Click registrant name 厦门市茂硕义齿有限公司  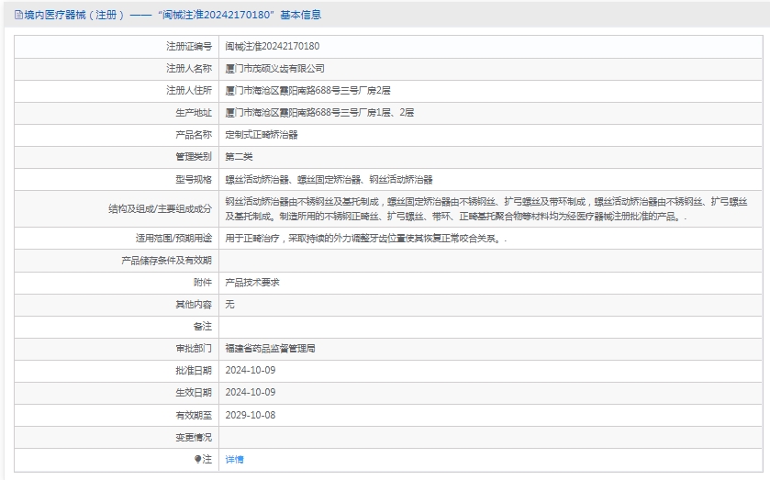tap(275, 68)
